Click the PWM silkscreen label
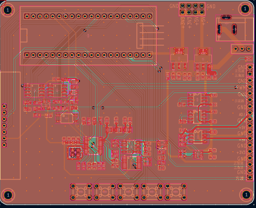Image resolution: width=256 pixels, height=208 pixels. (x=241, y=87)
